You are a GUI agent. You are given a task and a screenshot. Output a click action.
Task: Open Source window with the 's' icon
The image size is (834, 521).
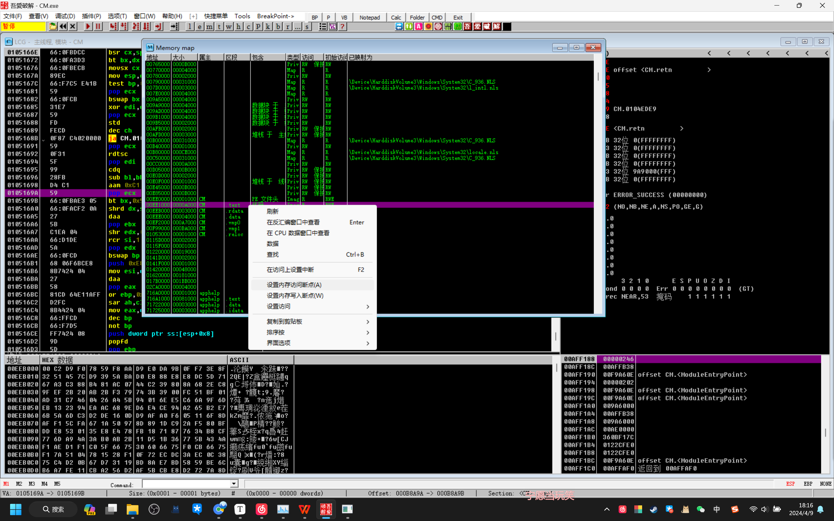(307, 26)
